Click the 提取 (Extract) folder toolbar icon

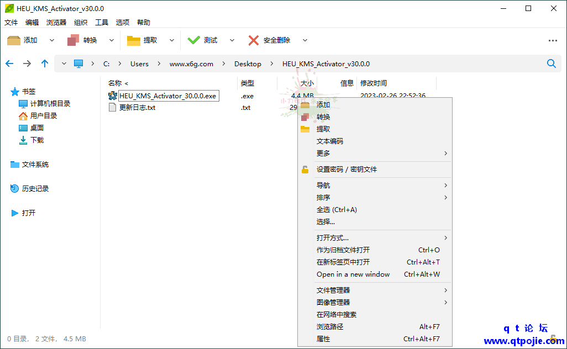pos(133,40)
